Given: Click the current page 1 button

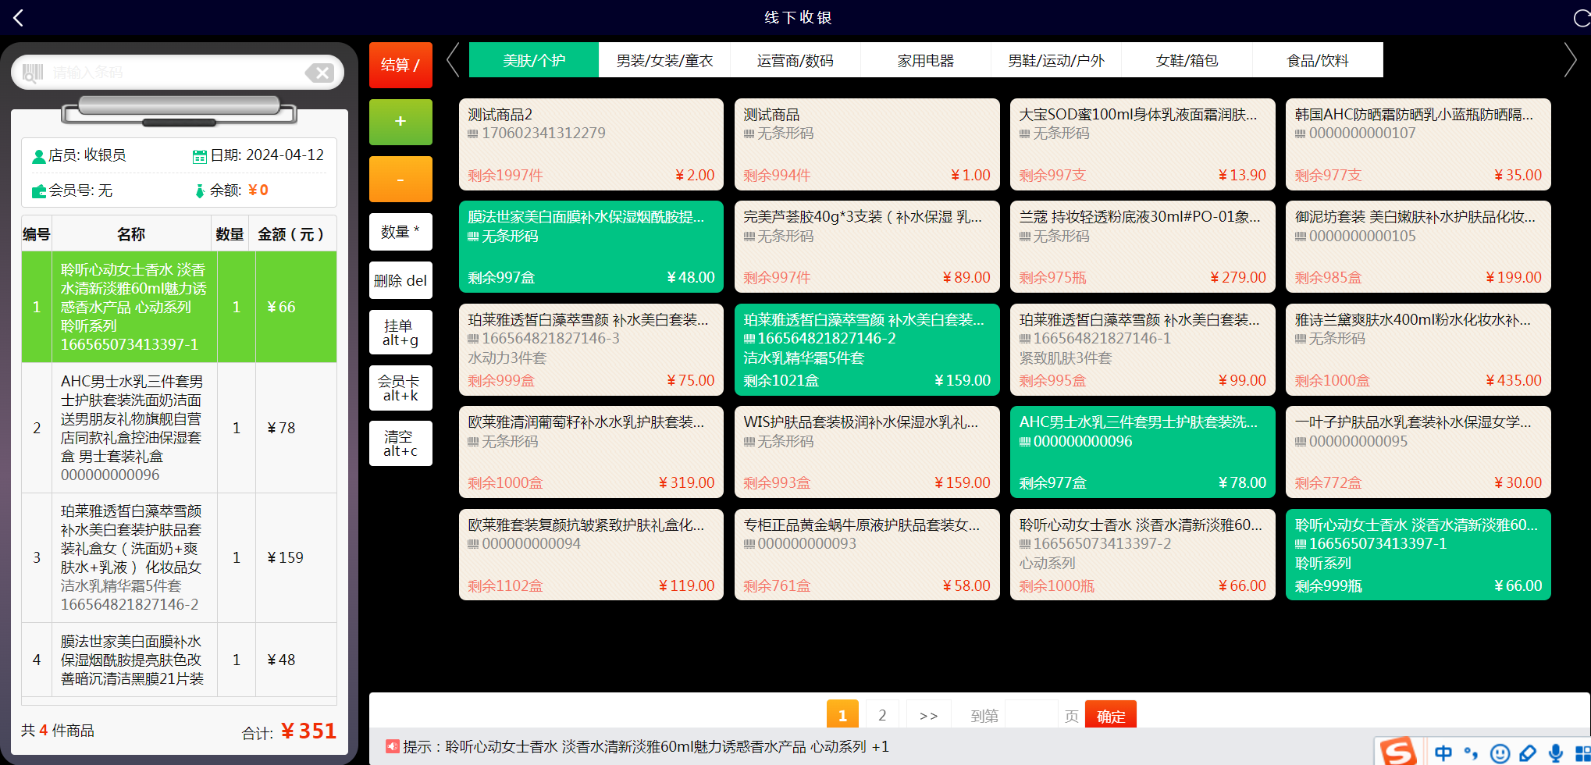Looking at the screenshot, I should pos(842,715).
